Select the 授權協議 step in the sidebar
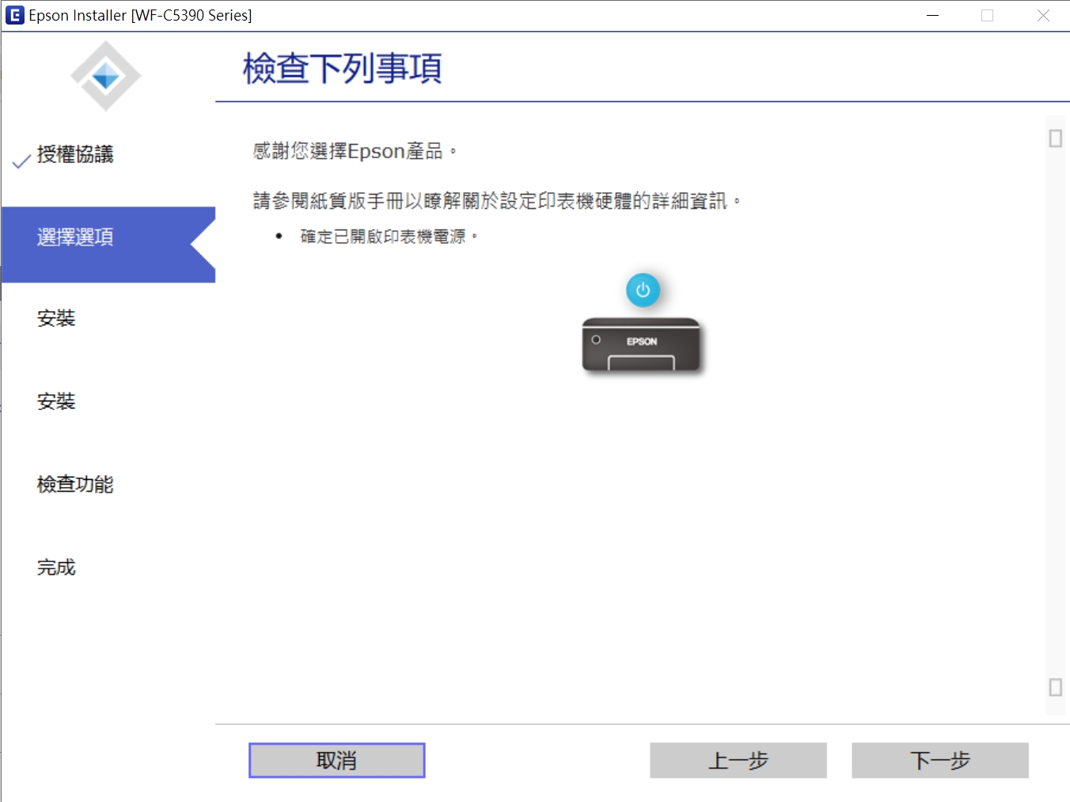This screenshot has height=802, width=1070. [75, 154]
